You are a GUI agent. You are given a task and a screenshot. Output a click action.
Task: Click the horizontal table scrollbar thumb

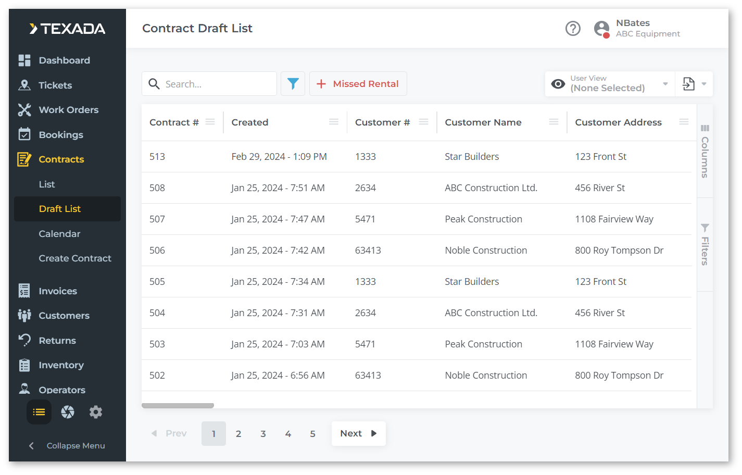coord(178,405)
